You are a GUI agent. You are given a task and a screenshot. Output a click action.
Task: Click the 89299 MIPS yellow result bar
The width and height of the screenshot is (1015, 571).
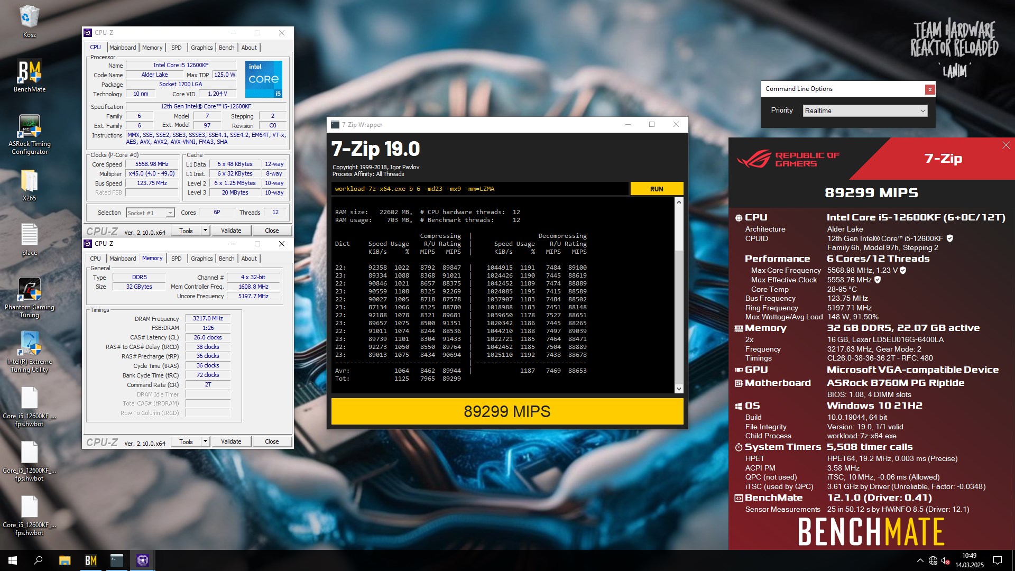(x=507, y=411)
